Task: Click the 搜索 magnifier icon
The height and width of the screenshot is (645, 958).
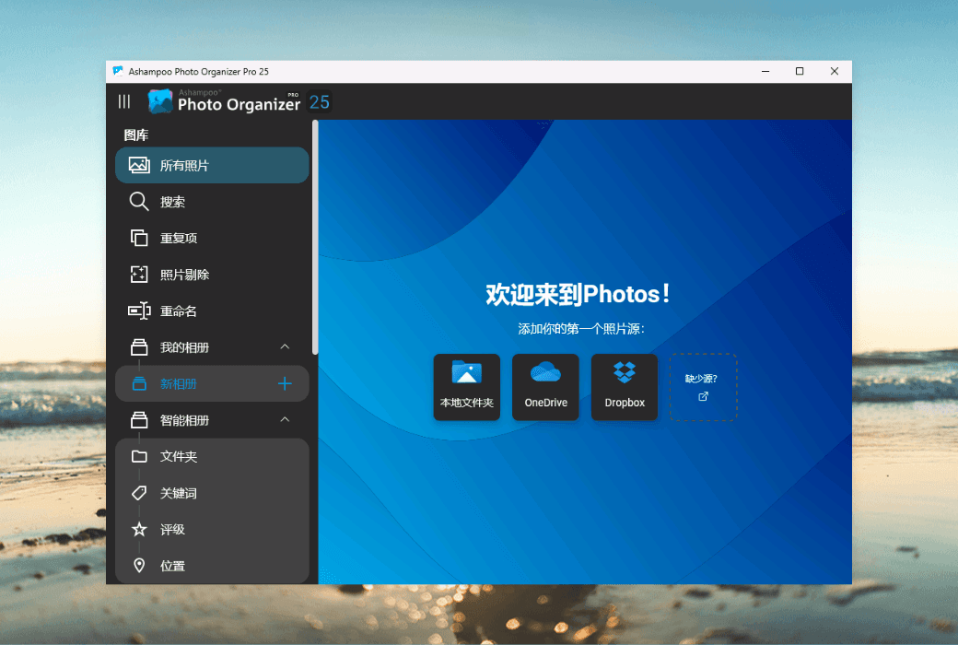Action: tap(139, 202)
